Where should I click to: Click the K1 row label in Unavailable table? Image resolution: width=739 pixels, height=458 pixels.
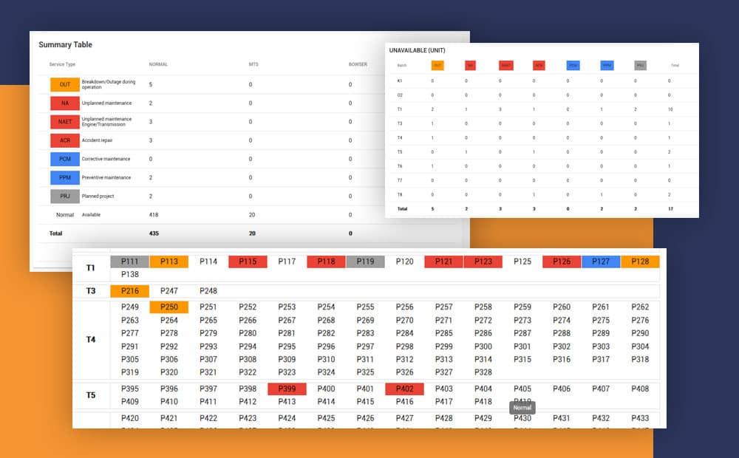pyautogui.click(x=400, y=81)
